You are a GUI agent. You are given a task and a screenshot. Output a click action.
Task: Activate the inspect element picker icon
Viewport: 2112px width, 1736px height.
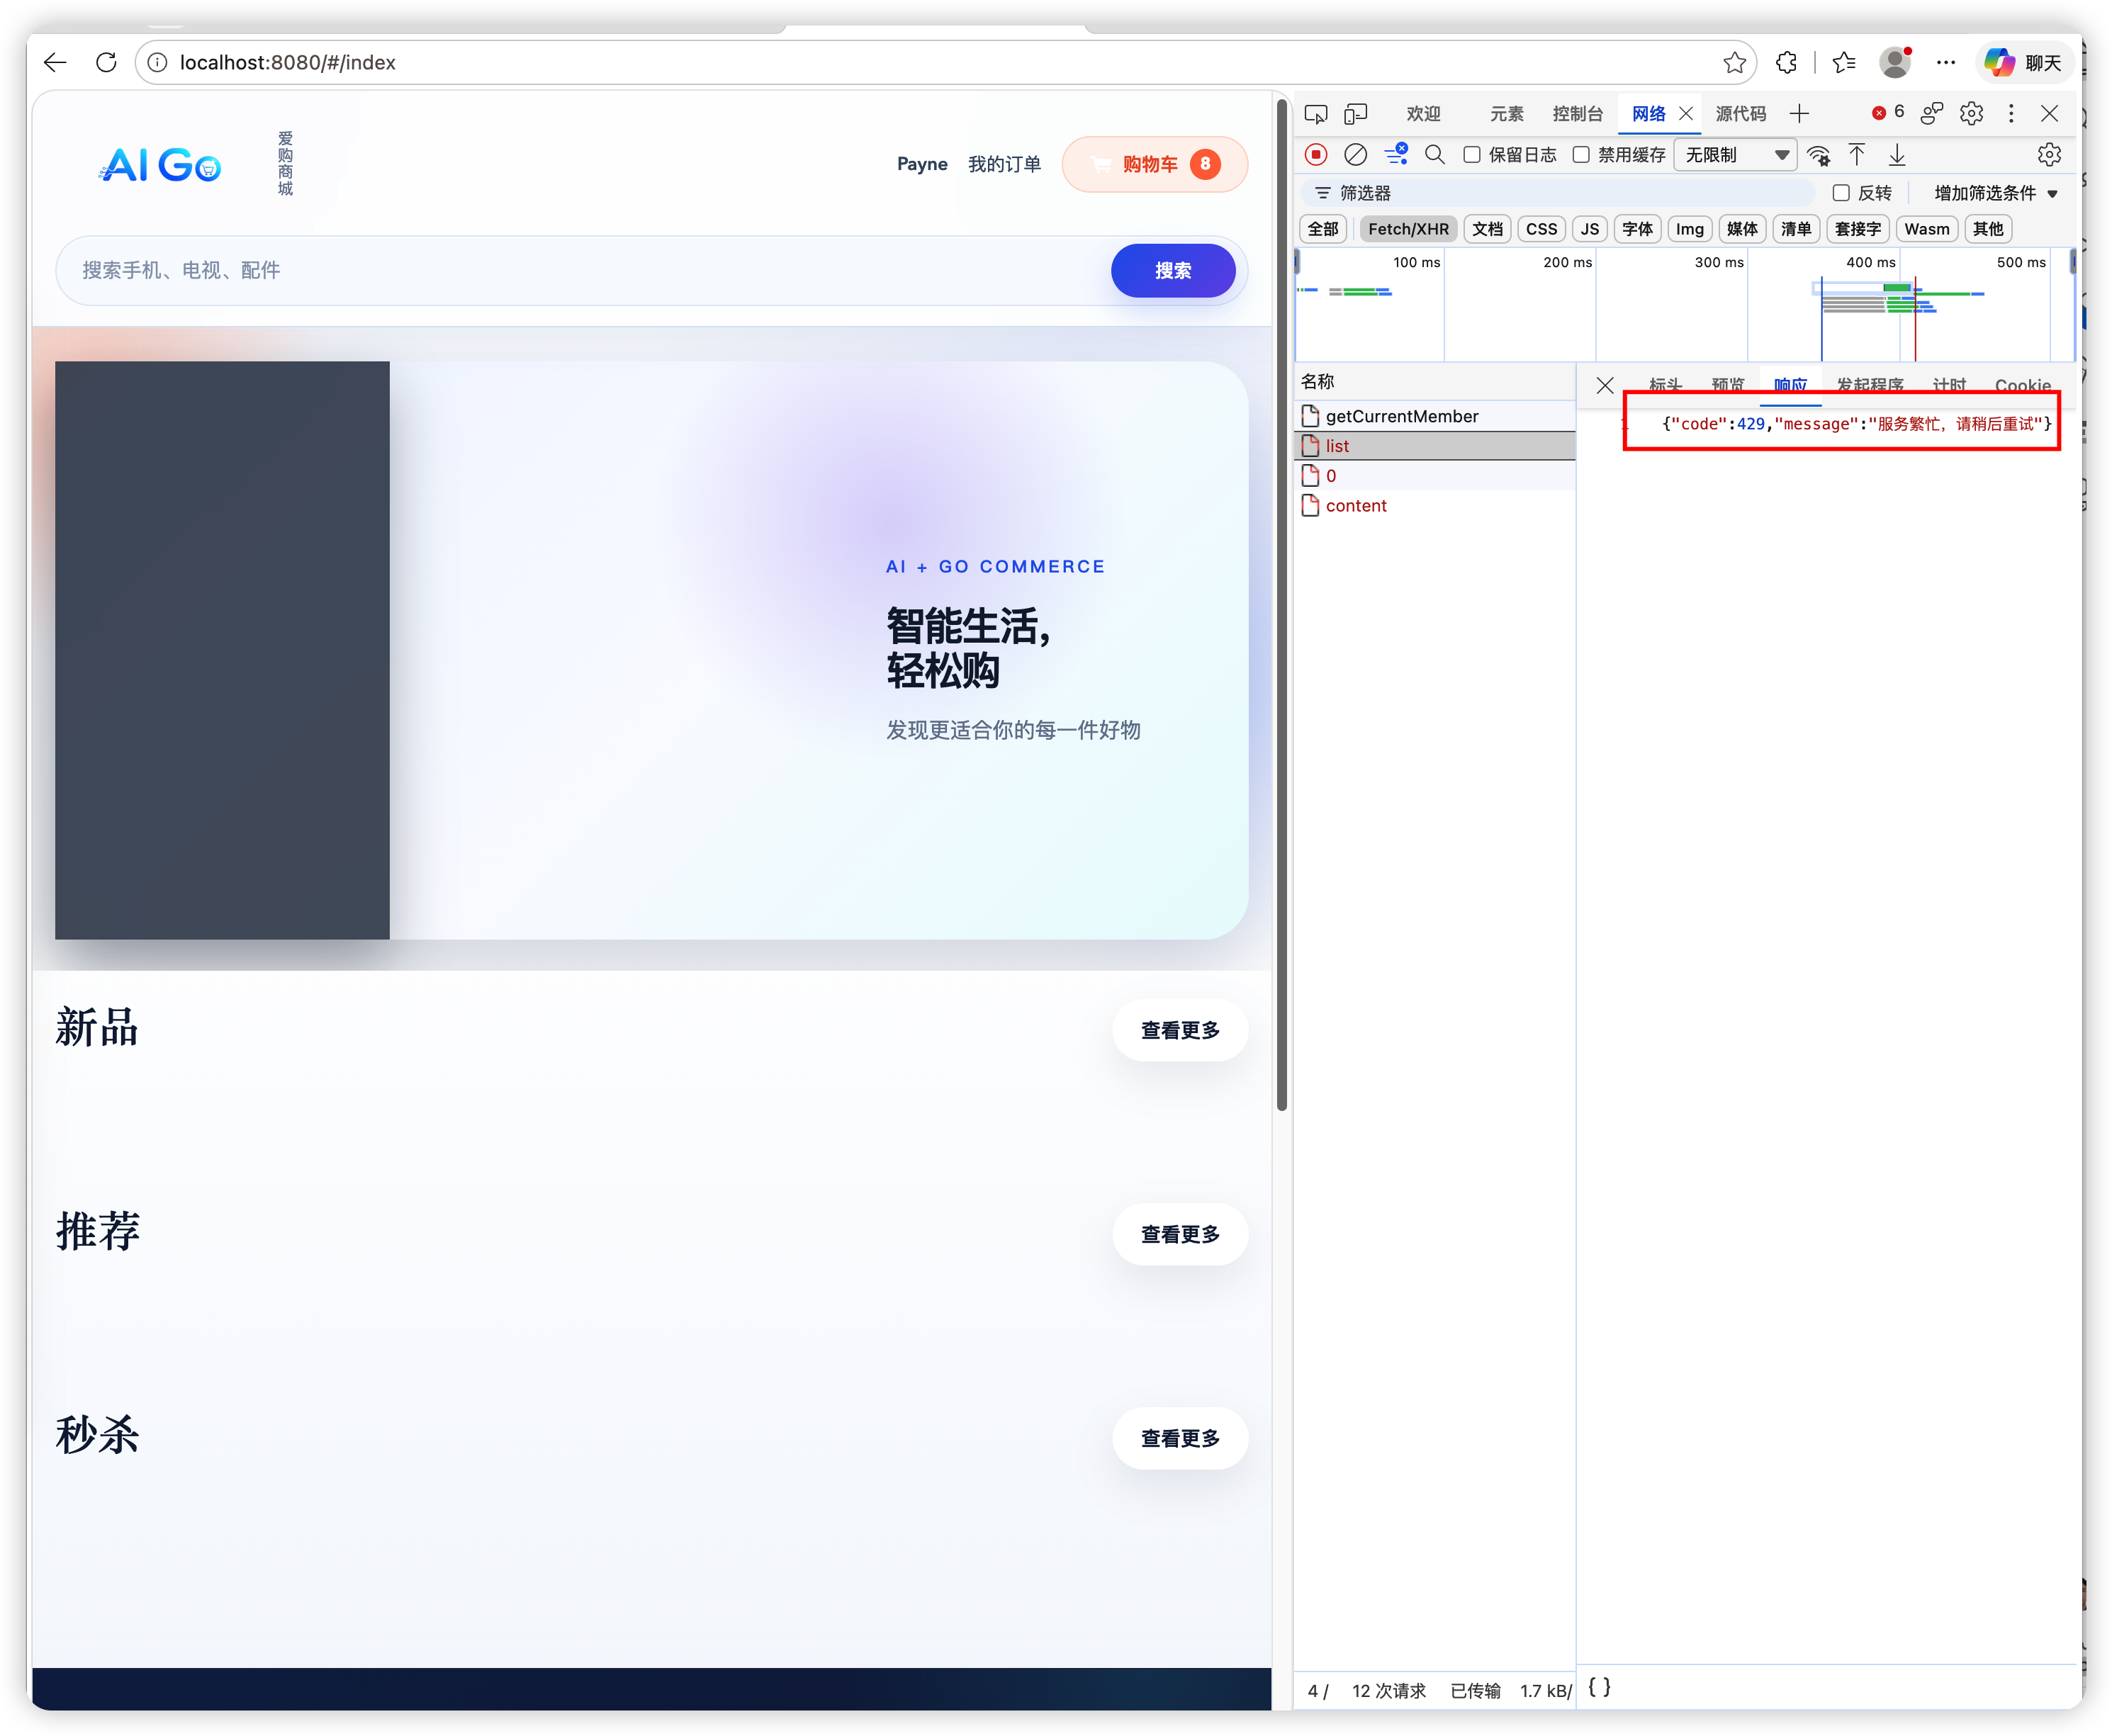1316,114
